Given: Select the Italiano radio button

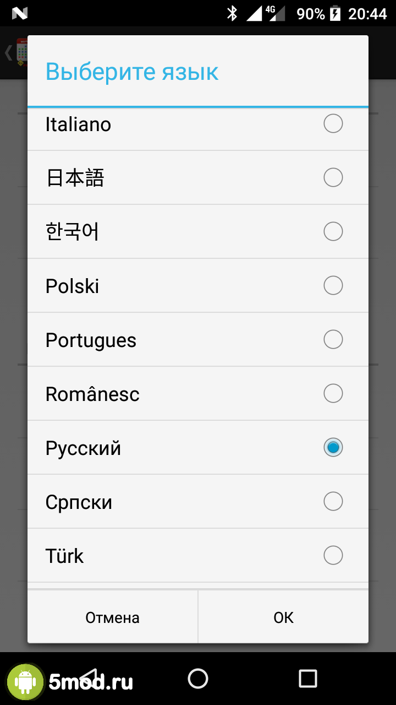Looking at the screenshot, I should click(x=333, y=124).
